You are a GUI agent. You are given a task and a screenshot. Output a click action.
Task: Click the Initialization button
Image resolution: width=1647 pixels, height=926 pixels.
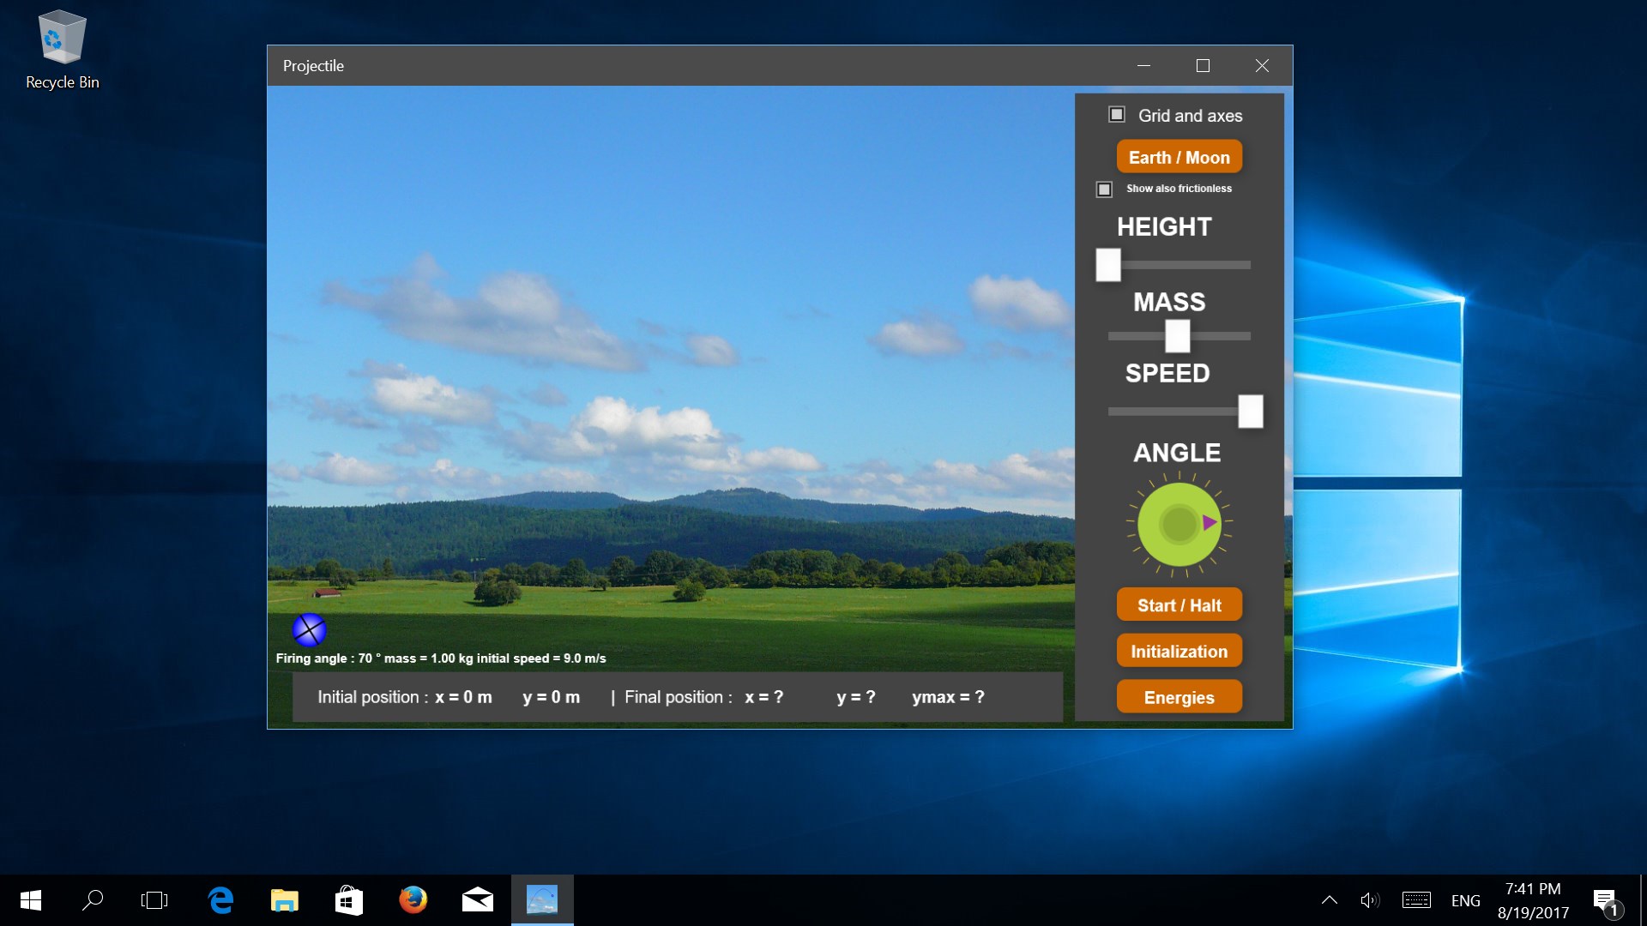1179,651
